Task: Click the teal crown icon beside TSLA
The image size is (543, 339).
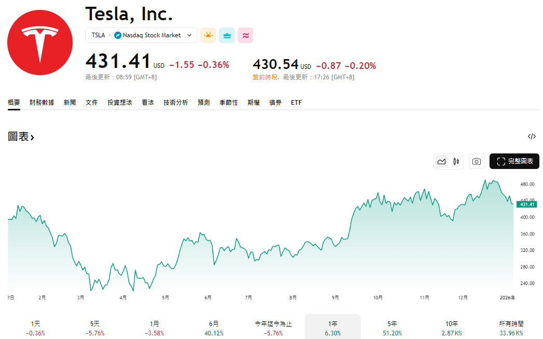Action: (x=226, y=35)
